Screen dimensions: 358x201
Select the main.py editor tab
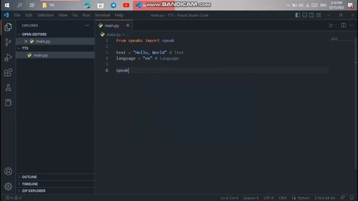(114, 26)
